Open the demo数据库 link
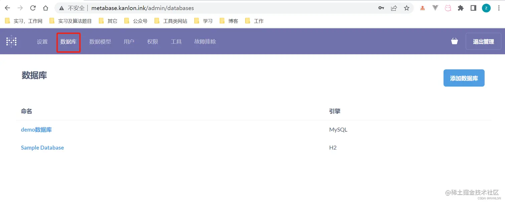505x202 pixels. click(36, 130)
